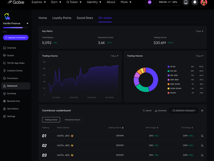Image resolution: width=214 pixels, height=161 pixels.
Task: Expand the Identity menu
Action: pos(94,2)
